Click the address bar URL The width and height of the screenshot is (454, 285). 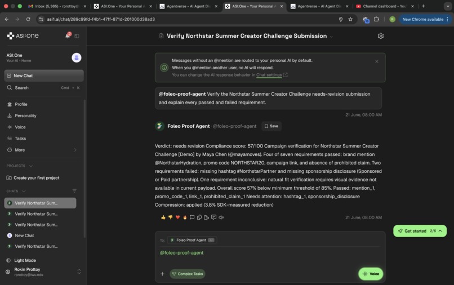101,19
